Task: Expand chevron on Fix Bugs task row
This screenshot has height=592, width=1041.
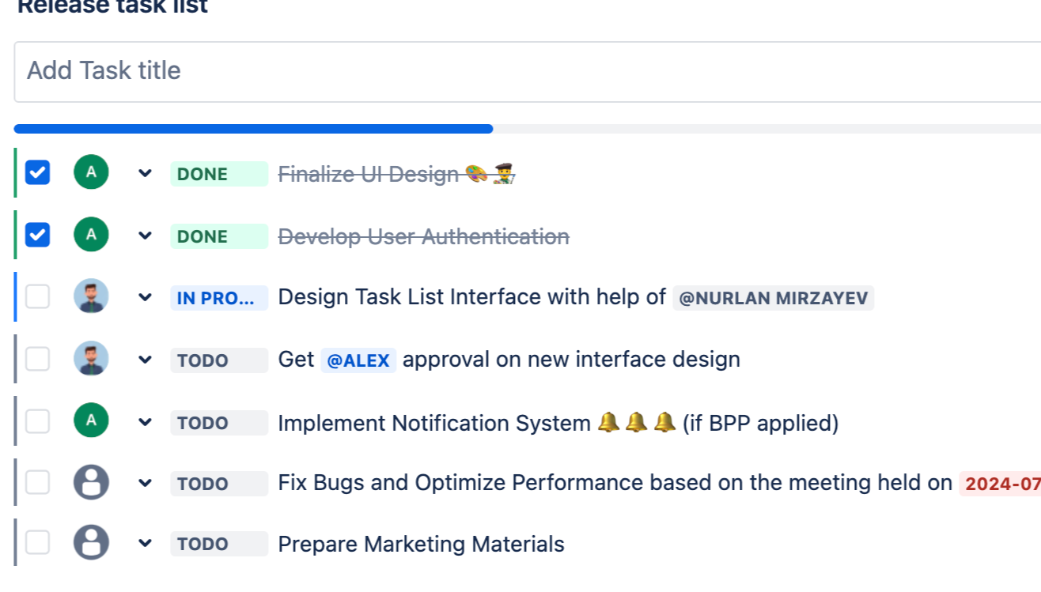Action: 145,483
